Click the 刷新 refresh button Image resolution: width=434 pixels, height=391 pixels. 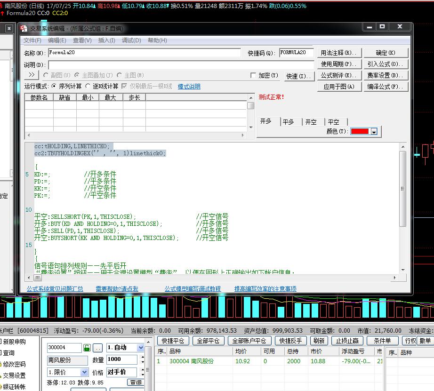tap(319, 341)
